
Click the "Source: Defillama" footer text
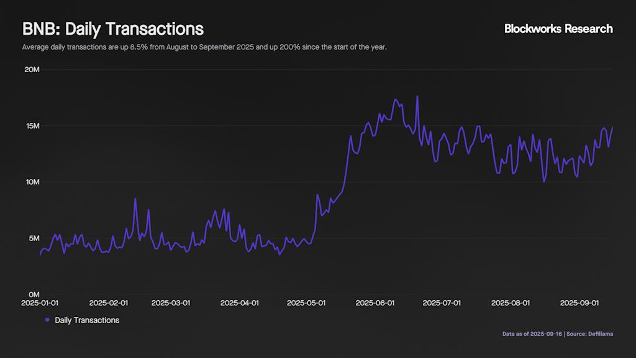point(590,334)
